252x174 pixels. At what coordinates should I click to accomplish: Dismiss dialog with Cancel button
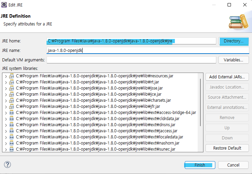tap(233, 165)
